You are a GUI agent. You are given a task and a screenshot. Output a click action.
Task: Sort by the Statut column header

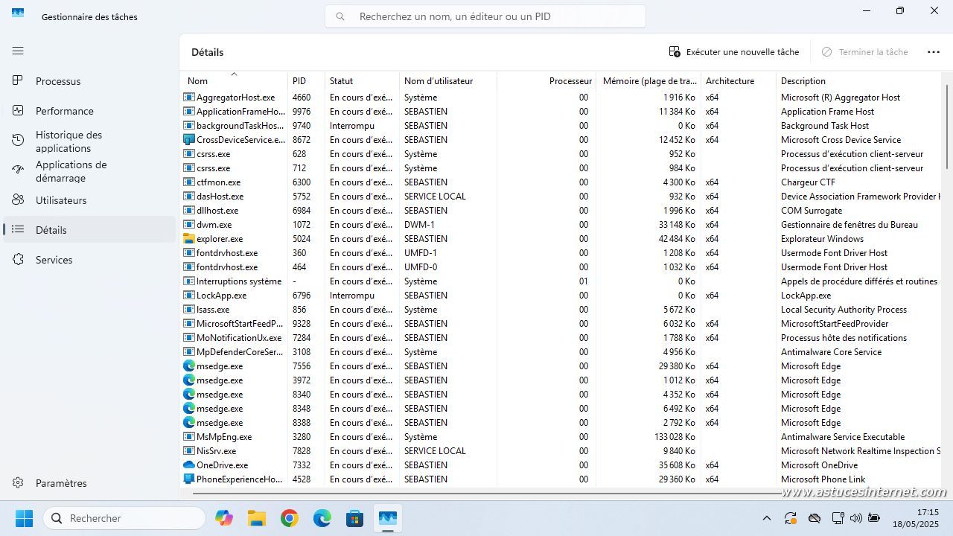click(362, 80)
